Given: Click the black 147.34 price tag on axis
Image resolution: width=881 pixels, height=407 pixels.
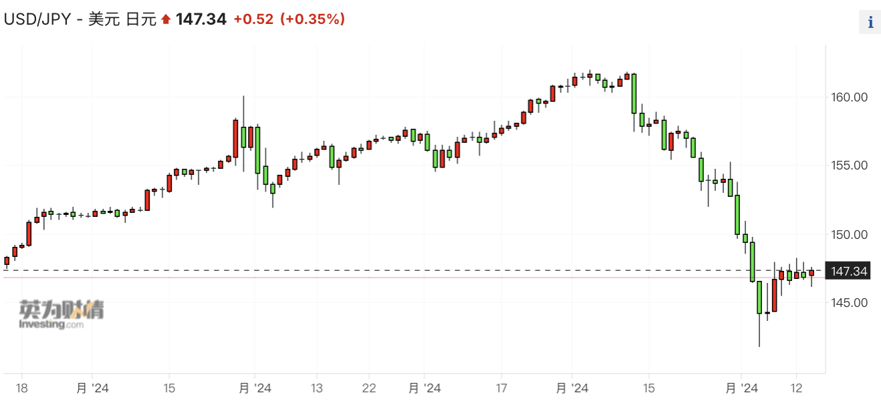Looking at the screenshot, I should [848, 271].
